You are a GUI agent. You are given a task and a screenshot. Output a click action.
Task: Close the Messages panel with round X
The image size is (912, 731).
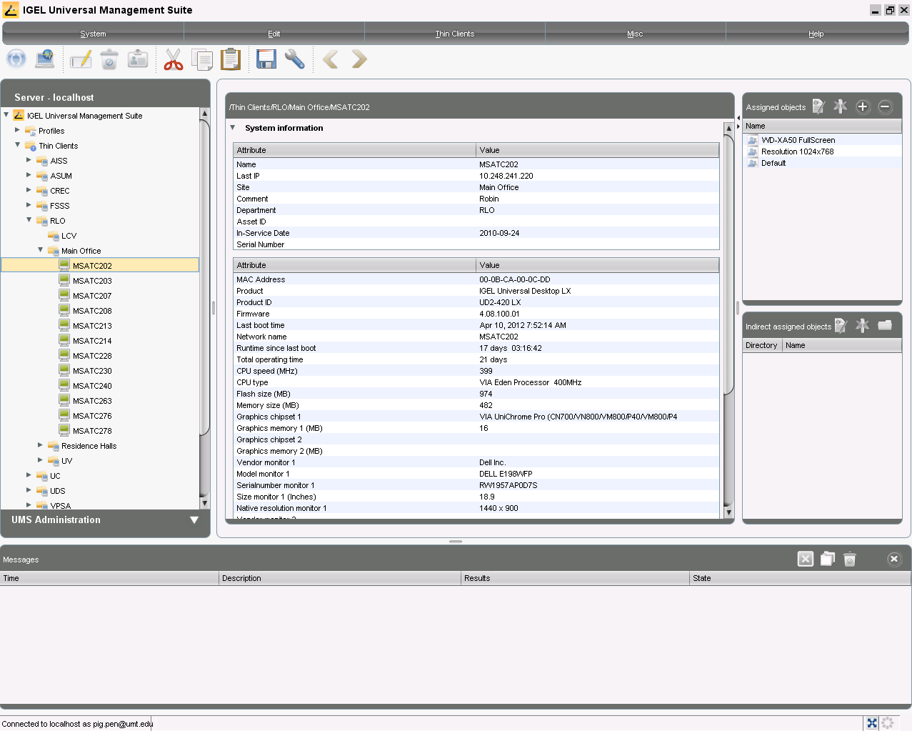pos(894,559)
